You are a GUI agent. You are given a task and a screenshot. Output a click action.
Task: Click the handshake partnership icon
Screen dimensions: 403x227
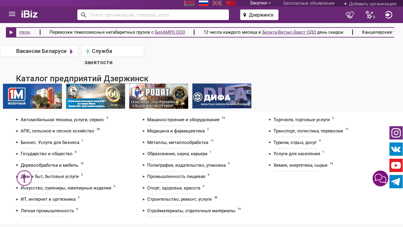350,15
